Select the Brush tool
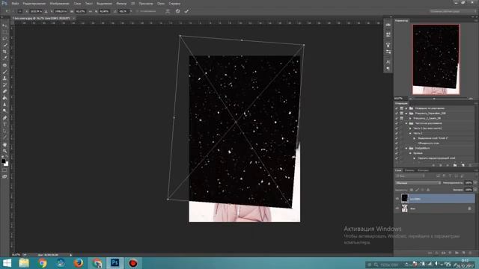The width and height of the screenshot is (479, 269). pyautogui.click(x=4, y=72)
